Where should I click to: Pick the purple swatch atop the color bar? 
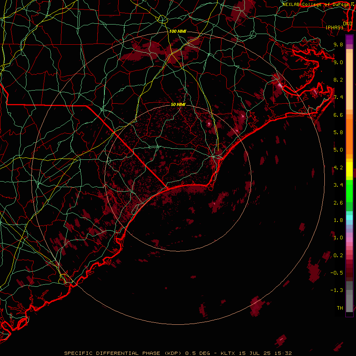(349, 40)
